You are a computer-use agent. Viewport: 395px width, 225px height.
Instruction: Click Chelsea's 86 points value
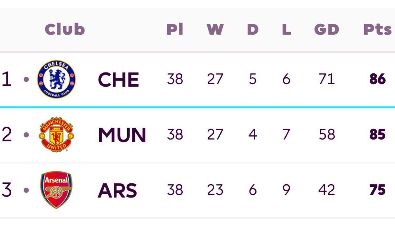point(378,80)
